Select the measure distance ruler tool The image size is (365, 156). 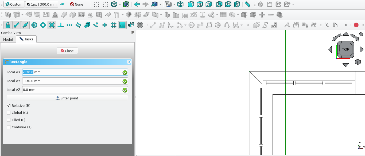(x=247, y=4)
